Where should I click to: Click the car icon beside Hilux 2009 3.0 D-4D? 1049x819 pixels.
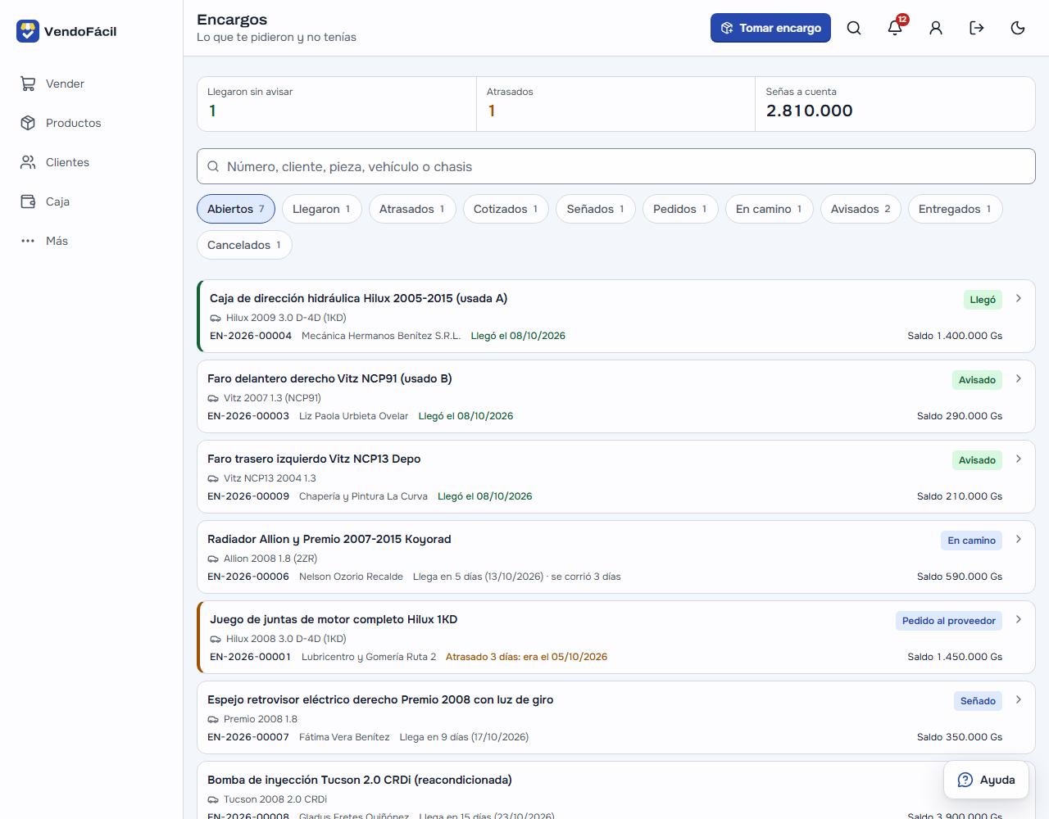216,318
